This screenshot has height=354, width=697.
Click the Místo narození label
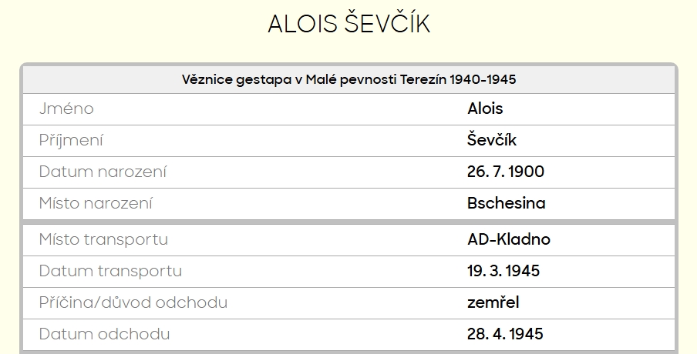(96, 203)
